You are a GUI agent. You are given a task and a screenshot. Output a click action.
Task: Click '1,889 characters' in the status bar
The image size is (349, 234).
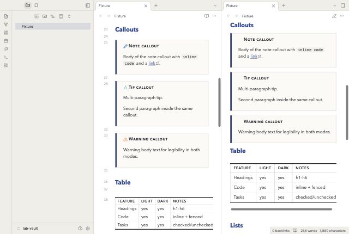point(332,231)
